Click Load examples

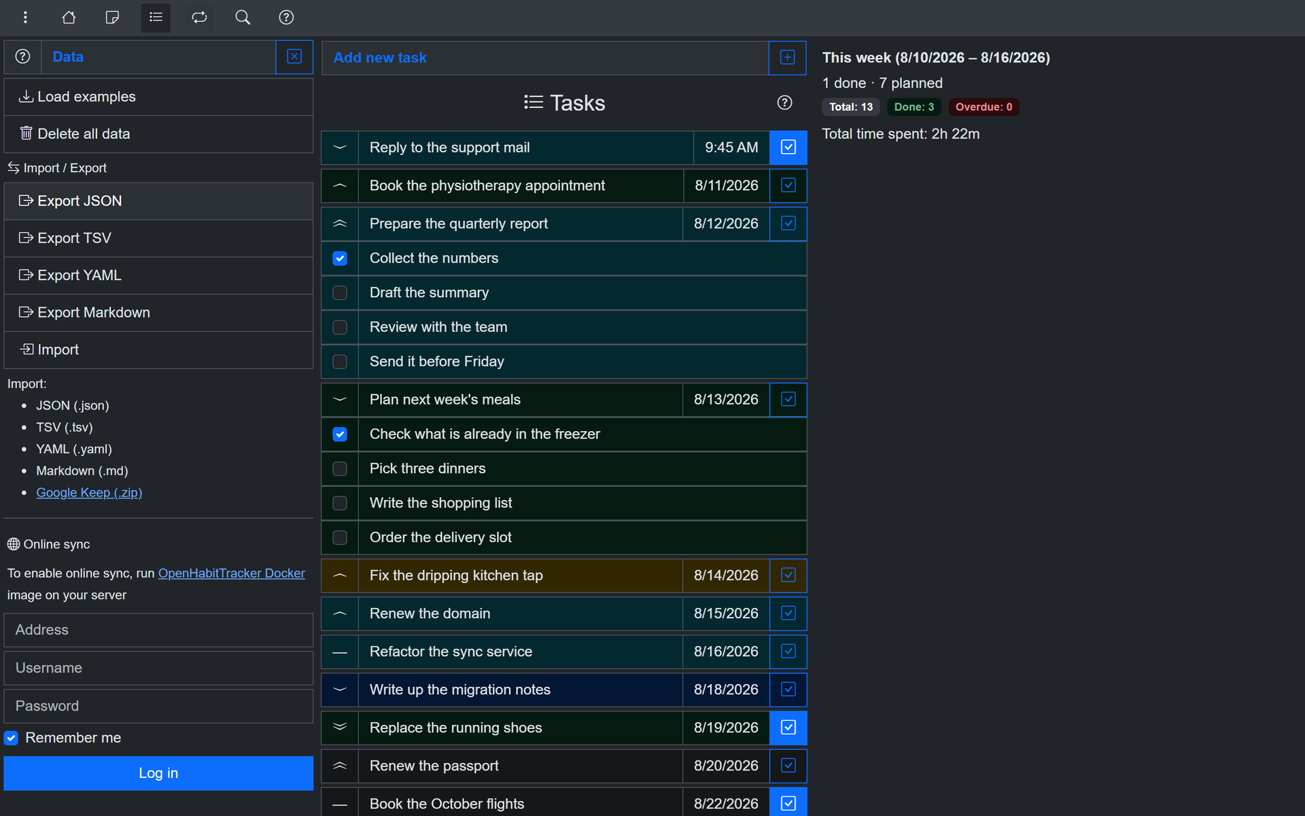pos(158,97)
